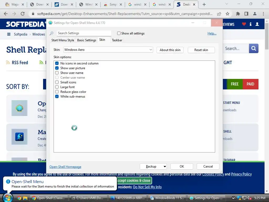Image resolution: width=269 pixels, height=202 pixels.
Task: Select the Skin tab
Action: pyautogui.click(x=102, y=40)
